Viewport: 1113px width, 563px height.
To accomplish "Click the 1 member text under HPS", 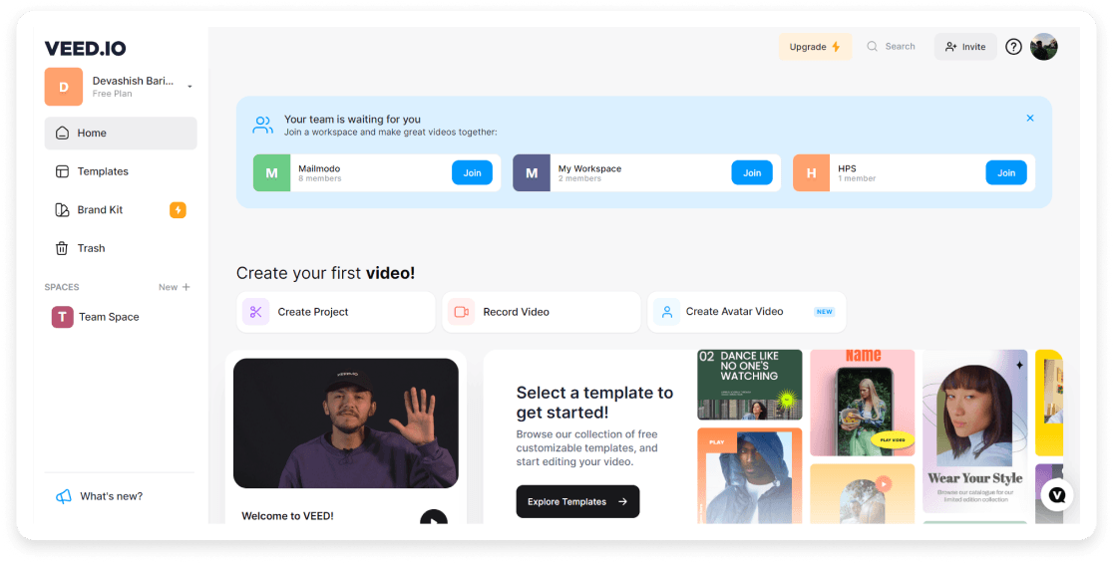I will [857, 179].
